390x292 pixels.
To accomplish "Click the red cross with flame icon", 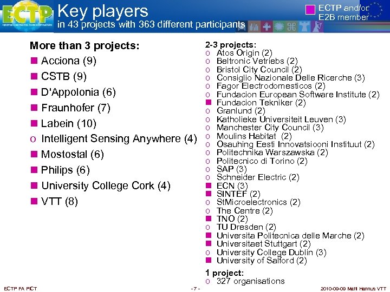I will (x=266, y=27).
